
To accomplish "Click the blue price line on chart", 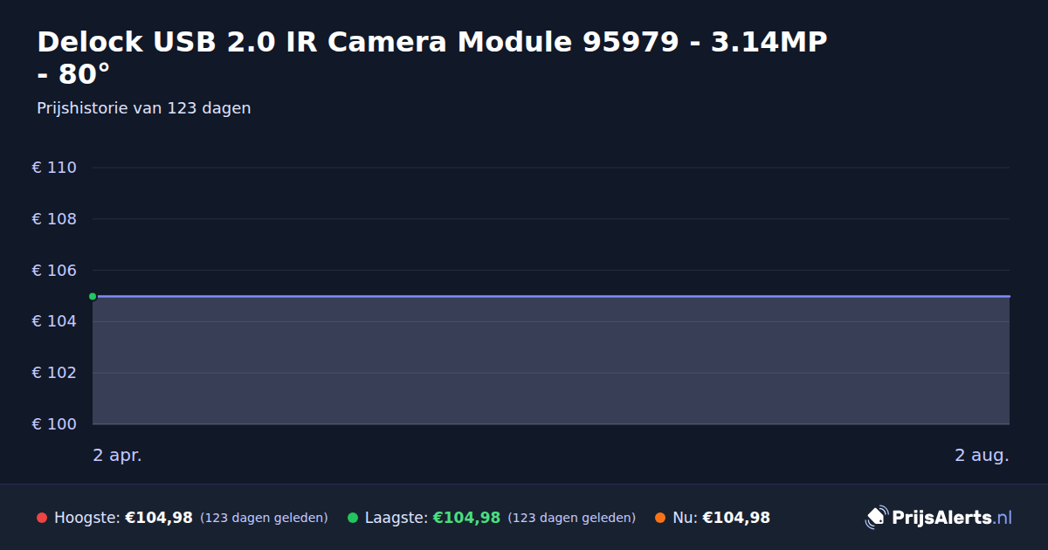I will tap(551, 296).
